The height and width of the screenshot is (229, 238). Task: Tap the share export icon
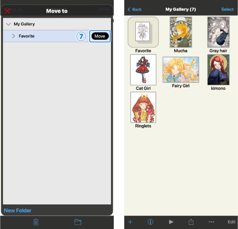click(191, 222)
